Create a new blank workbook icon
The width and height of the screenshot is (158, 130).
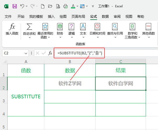click(x=43, y=6)
